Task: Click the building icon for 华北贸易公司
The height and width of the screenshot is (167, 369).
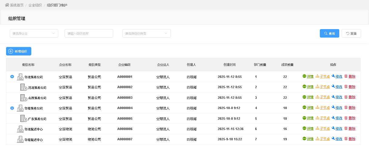Action: (20, 77)
